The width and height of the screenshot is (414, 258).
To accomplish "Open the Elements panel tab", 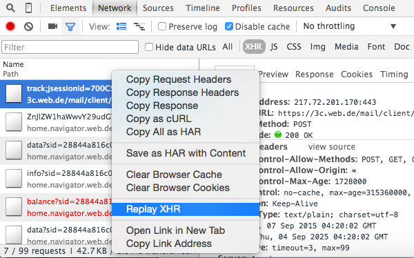I will (x=68, y=8).
